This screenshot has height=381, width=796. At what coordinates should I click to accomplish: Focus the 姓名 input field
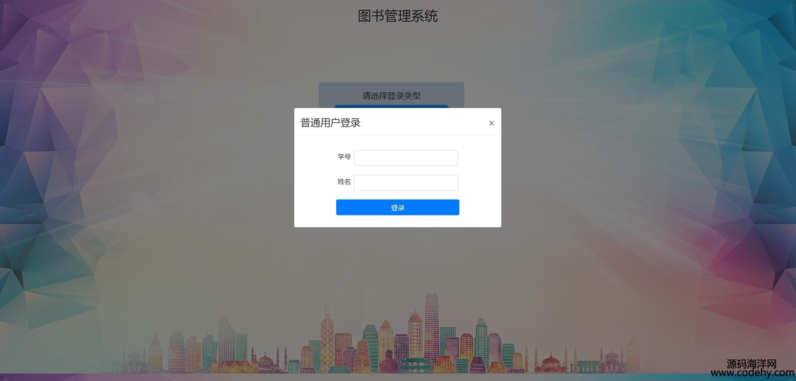[406, 183]
